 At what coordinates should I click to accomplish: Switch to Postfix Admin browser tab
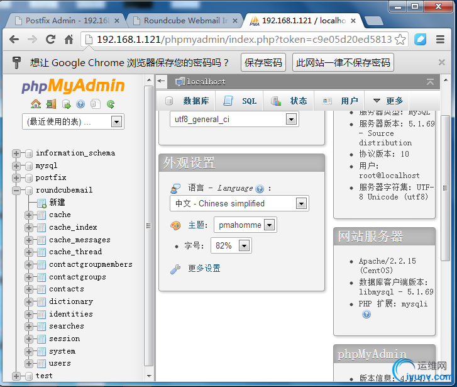67,21
